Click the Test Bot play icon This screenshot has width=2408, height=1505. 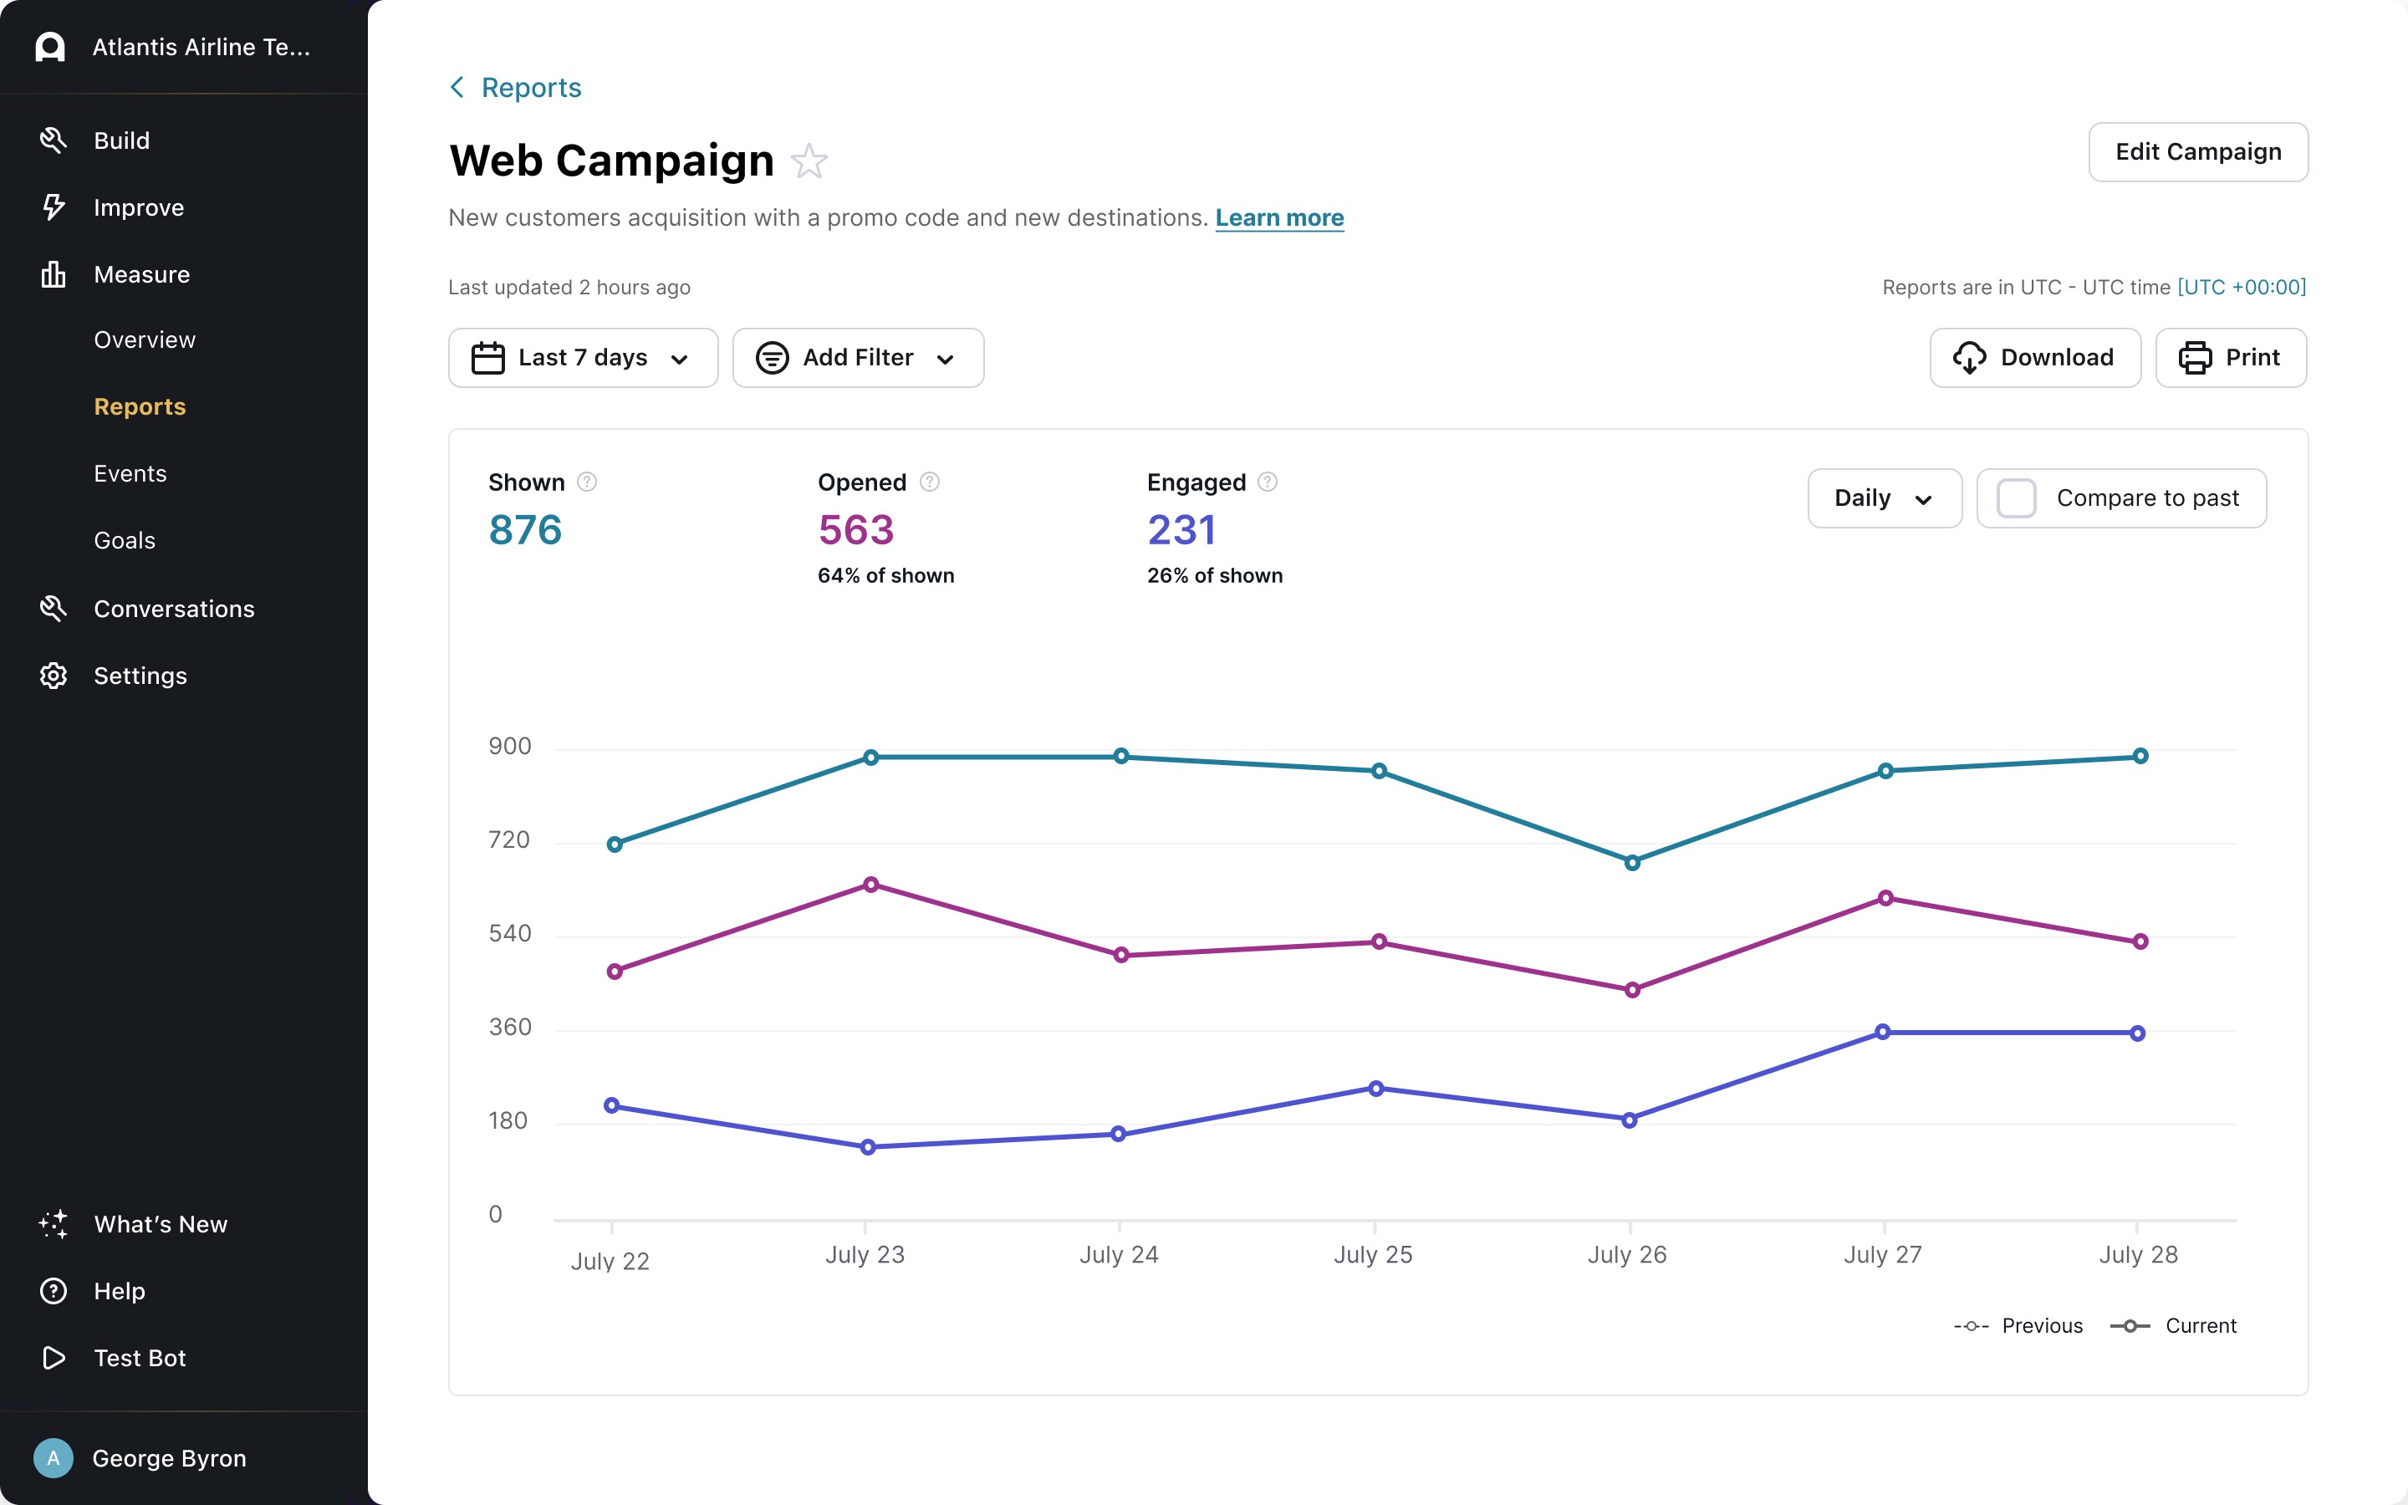click(x=53, y=1358)
